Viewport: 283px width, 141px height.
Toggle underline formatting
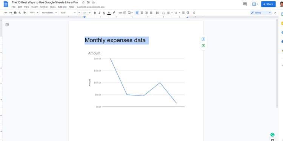tap(104, 13)
